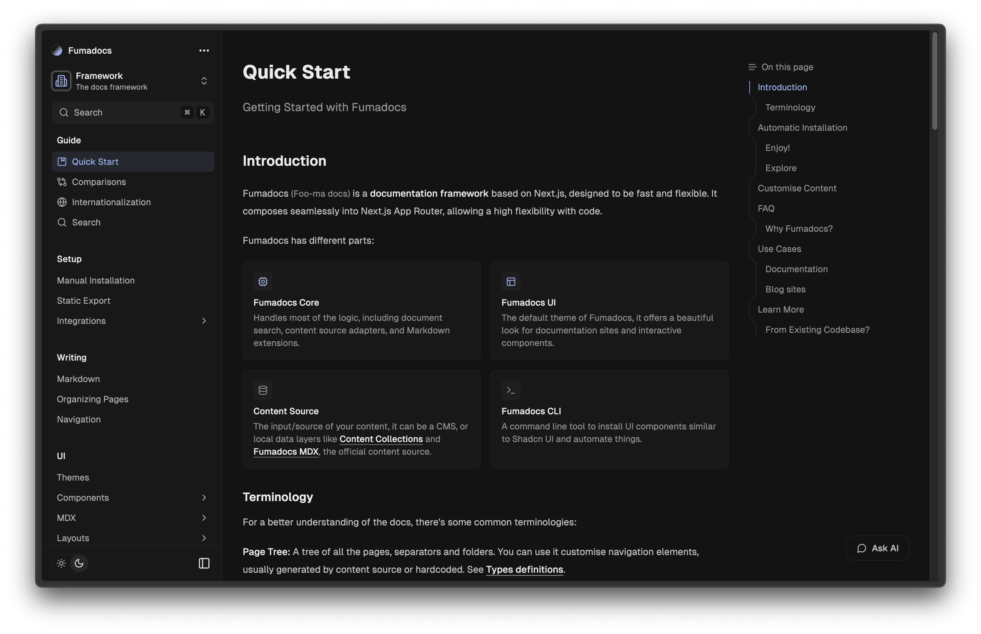Open the Fumadocs UI card
Viewport: 981px width, 634px height.
click(609, 310)
